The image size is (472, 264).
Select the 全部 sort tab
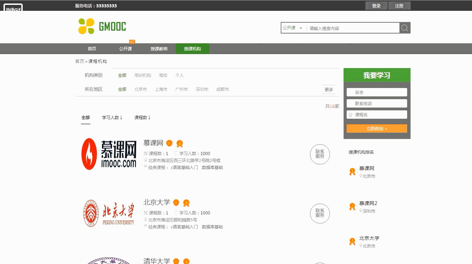tap(86, 118)
